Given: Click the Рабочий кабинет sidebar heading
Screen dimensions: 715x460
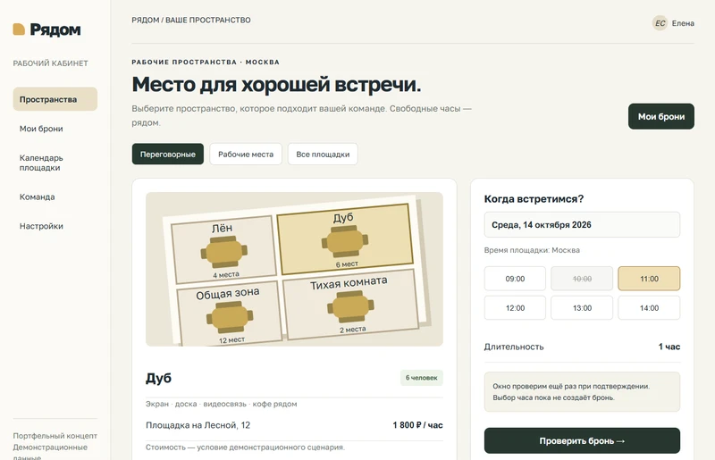Looking at the screenshot, I should point(51,63).
